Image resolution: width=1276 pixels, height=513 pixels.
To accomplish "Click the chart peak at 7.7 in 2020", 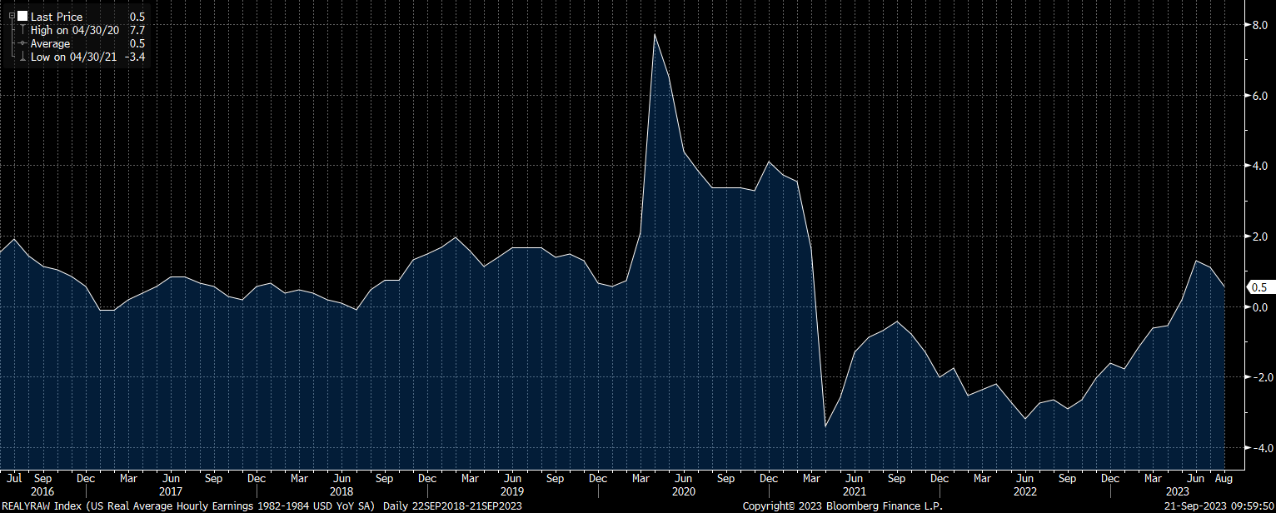I will tap(655, 34).
